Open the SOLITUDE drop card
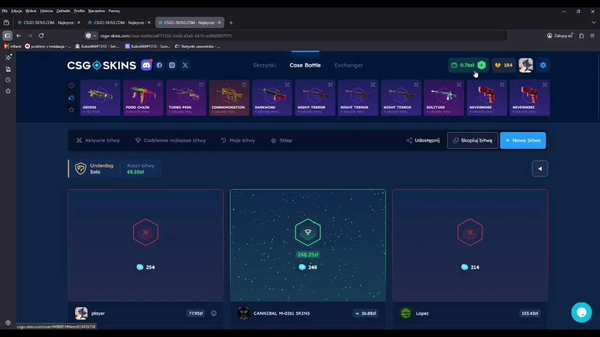The image size is (600, 337). pyautogui.click(x=444, y=98)
